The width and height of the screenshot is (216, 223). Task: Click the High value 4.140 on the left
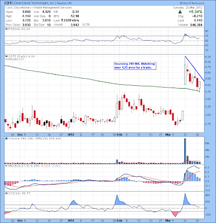tap(26, 16)
